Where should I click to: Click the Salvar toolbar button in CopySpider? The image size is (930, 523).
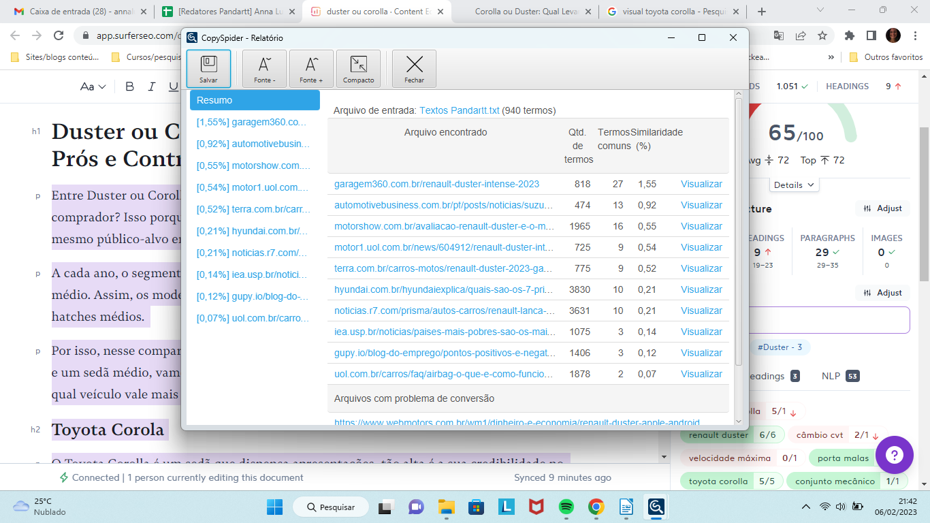coord(208,69)
